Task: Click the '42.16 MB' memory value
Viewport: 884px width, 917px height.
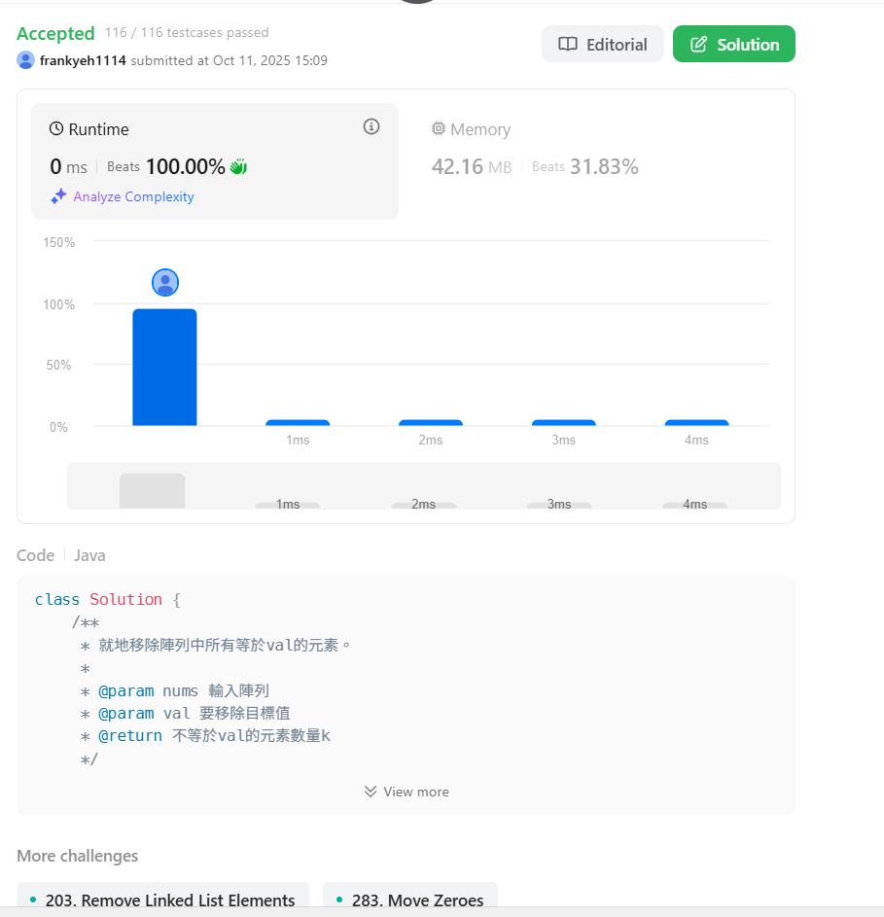Action: [x=472, y=166]
